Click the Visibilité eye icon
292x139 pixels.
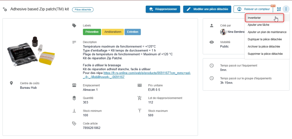[x=212, y=42]
